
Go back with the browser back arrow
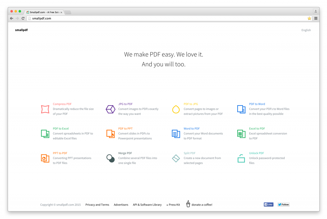tap(11, 18)
